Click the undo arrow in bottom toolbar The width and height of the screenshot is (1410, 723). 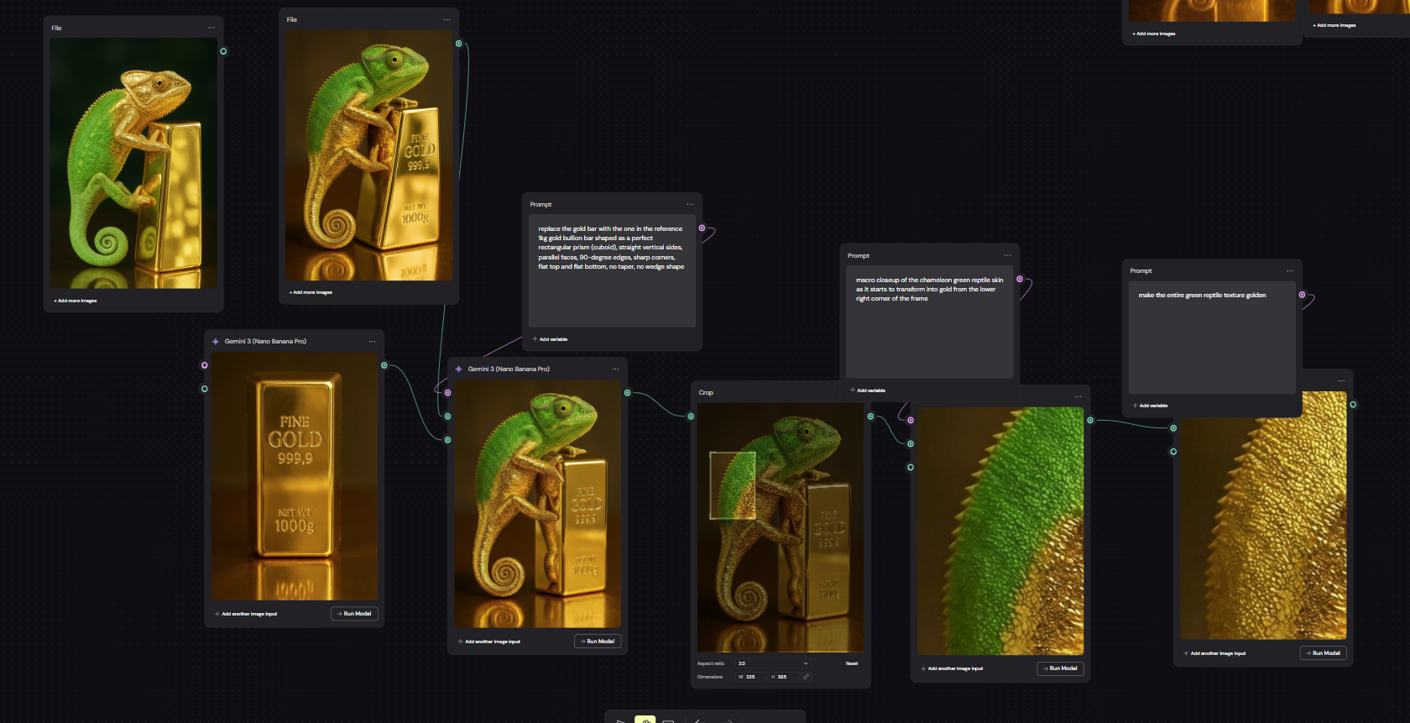pos(697,720)
